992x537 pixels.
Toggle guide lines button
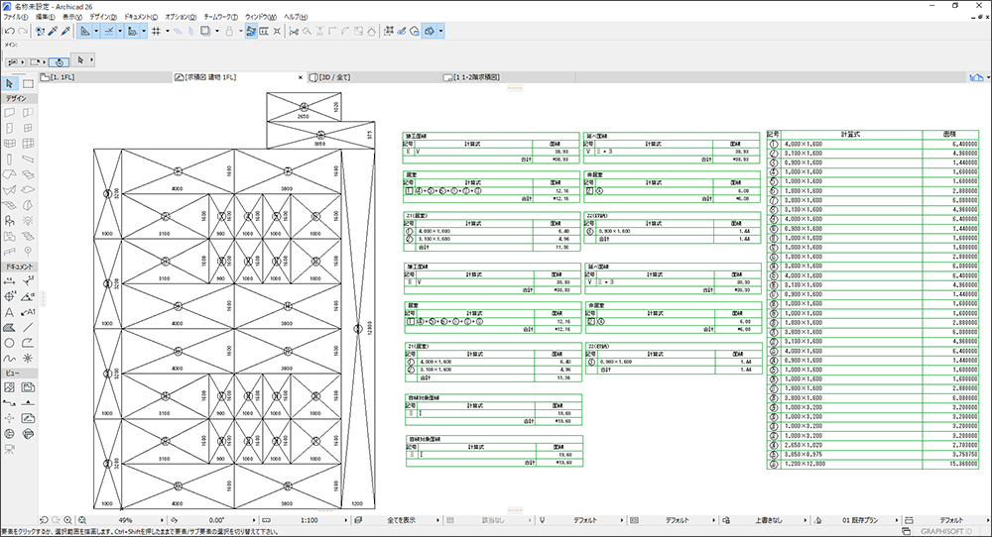[84, 31]
